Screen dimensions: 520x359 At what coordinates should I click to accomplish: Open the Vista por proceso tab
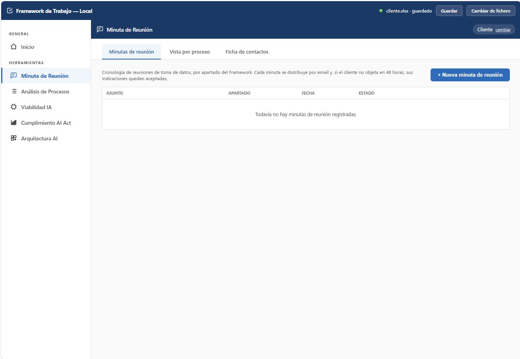point(189,52)
